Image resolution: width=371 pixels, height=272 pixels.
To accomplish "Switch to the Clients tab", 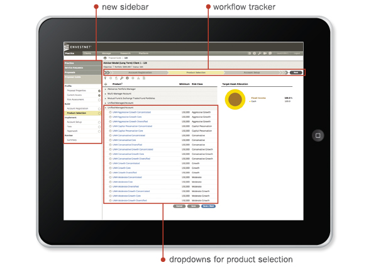I will pos(87,54).
